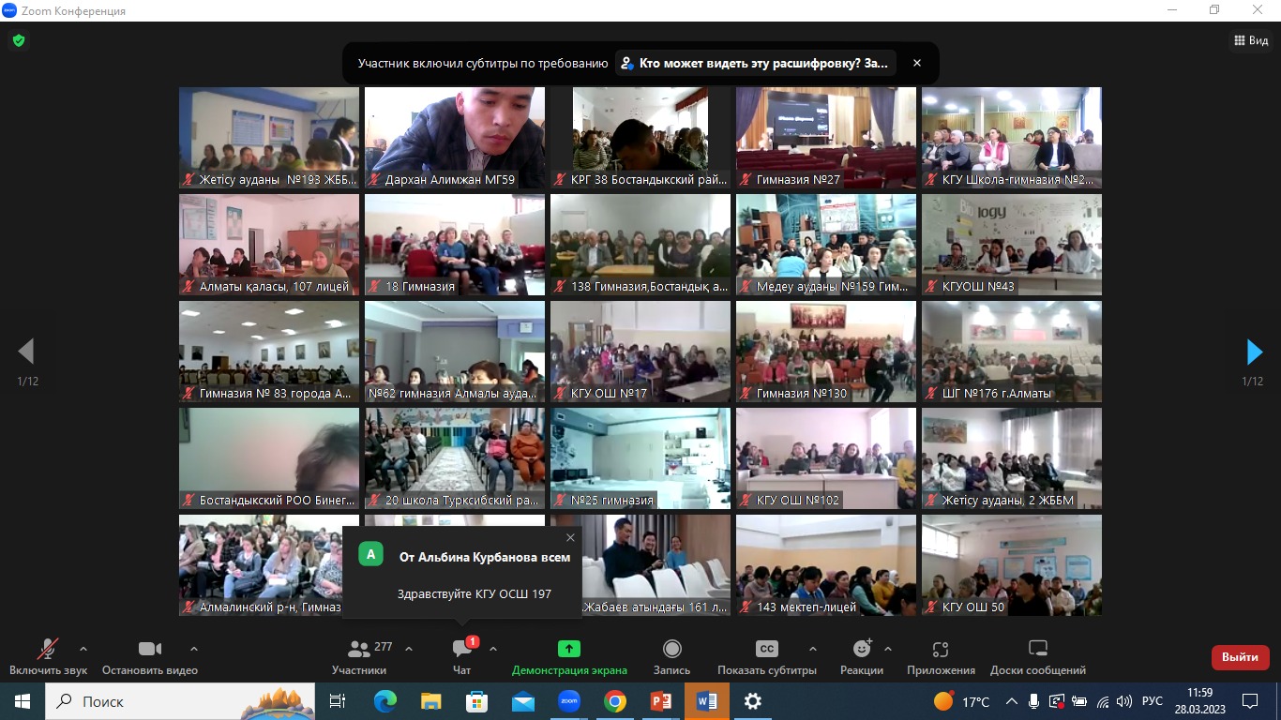Start Демонстрация экрана screen share

[x=569, y=656]
